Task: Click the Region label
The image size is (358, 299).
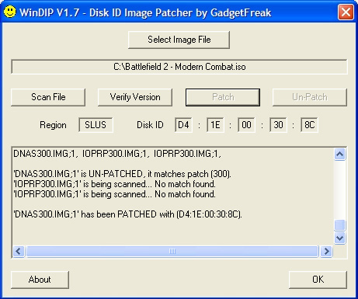Action: (x=53, y=125)
